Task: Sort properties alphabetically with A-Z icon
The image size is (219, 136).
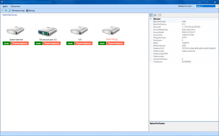Action: pyautogui.click(x=155, y=15)
